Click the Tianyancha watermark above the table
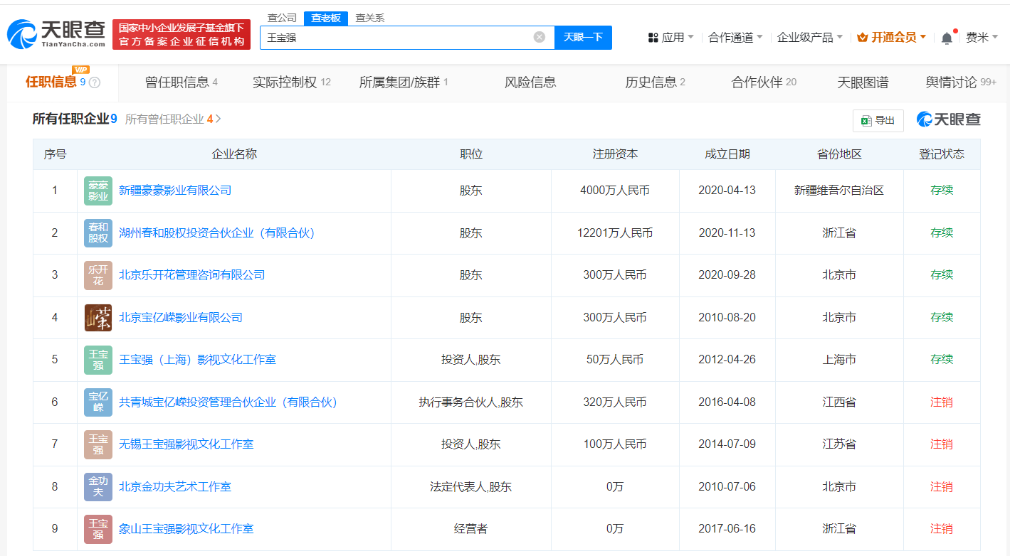This screenshot has height=556, width=1010. pyautogui.click(x=949, y=120)
